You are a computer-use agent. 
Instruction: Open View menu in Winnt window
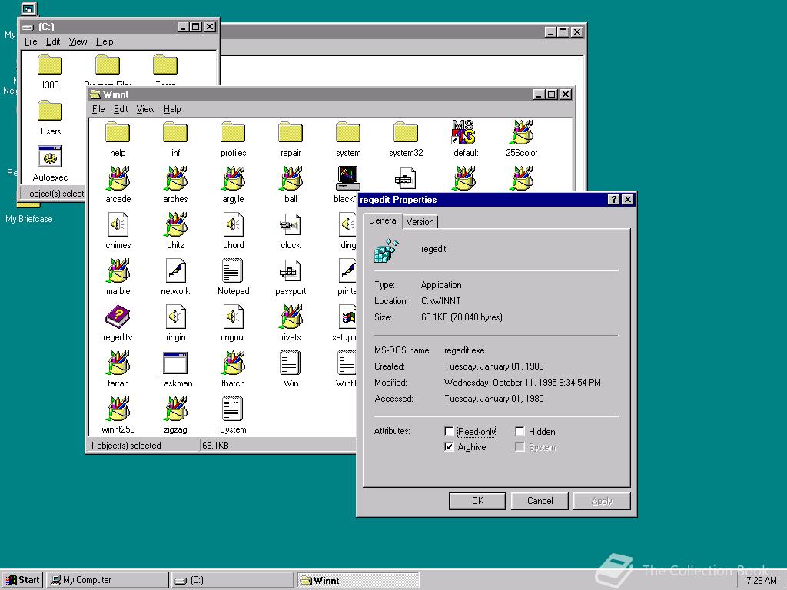145,109
